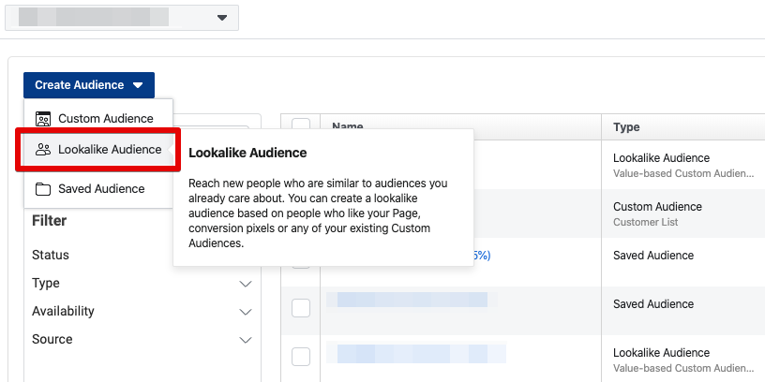The image size is (765, 382).
Task: Click the Lookalike Audience people icon
Action: [x=42, y=150]
